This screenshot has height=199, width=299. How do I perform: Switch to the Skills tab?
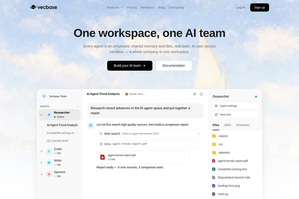coord(228,125)
